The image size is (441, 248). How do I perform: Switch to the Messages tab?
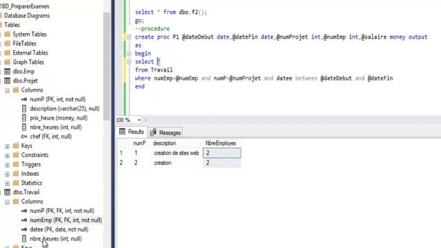(165, 132)
